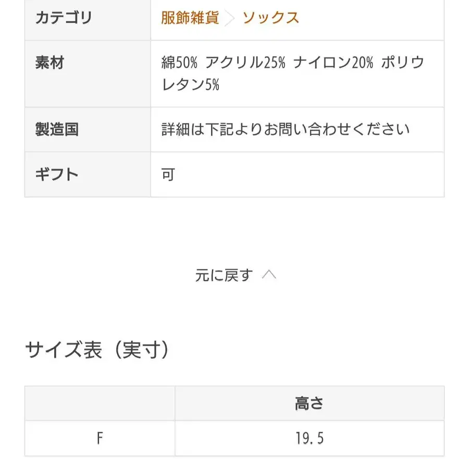Select the 19.5 height value cell

tap(310, 438)
